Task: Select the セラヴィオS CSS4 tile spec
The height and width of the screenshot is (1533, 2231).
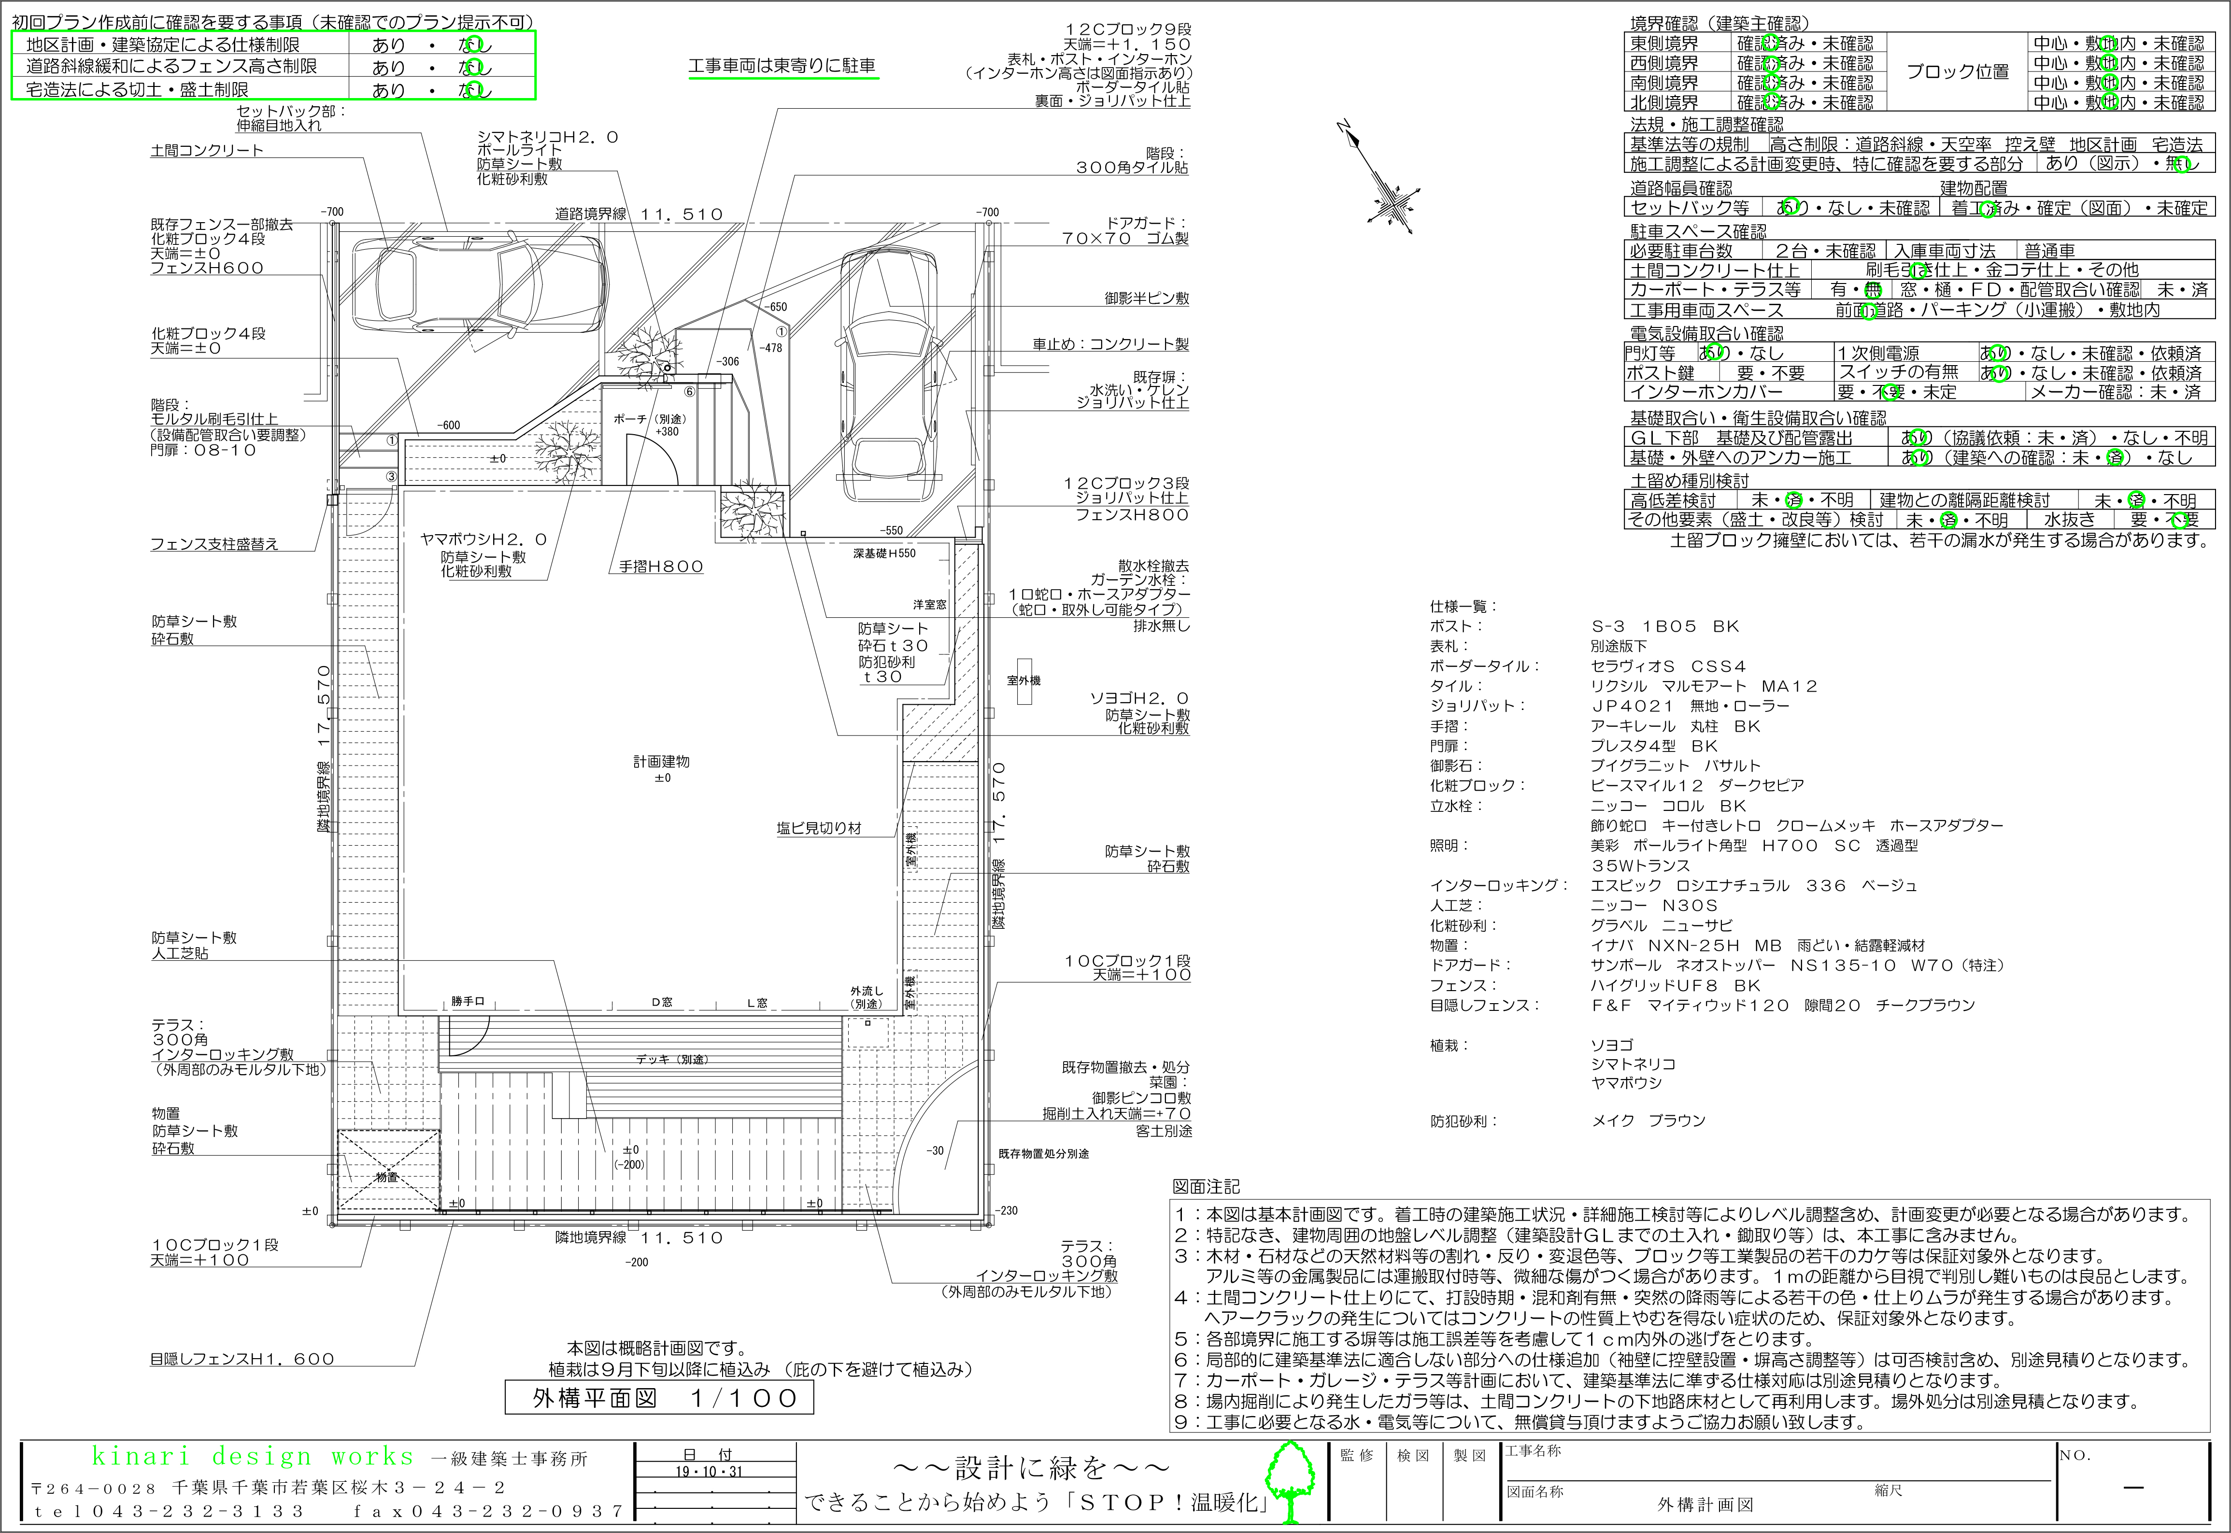Action: tap(1668, 667)
